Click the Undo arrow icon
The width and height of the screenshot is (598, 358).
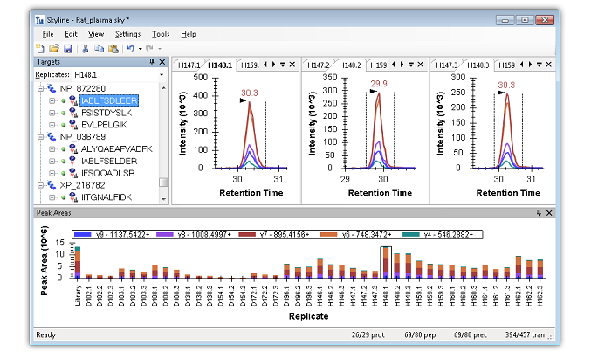(x=129, y=48)
